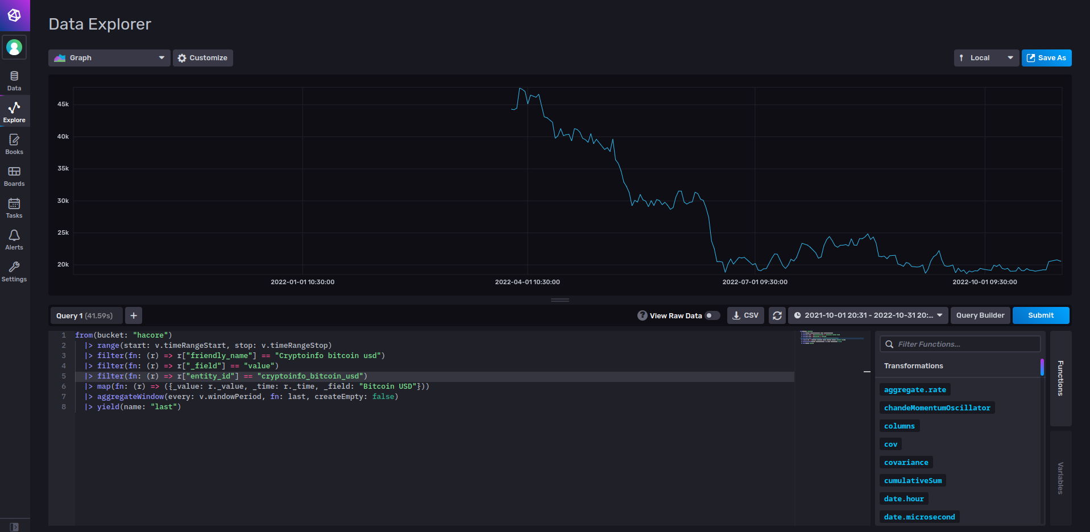Click the _field == "value" filter line

[x=181, y=366]
